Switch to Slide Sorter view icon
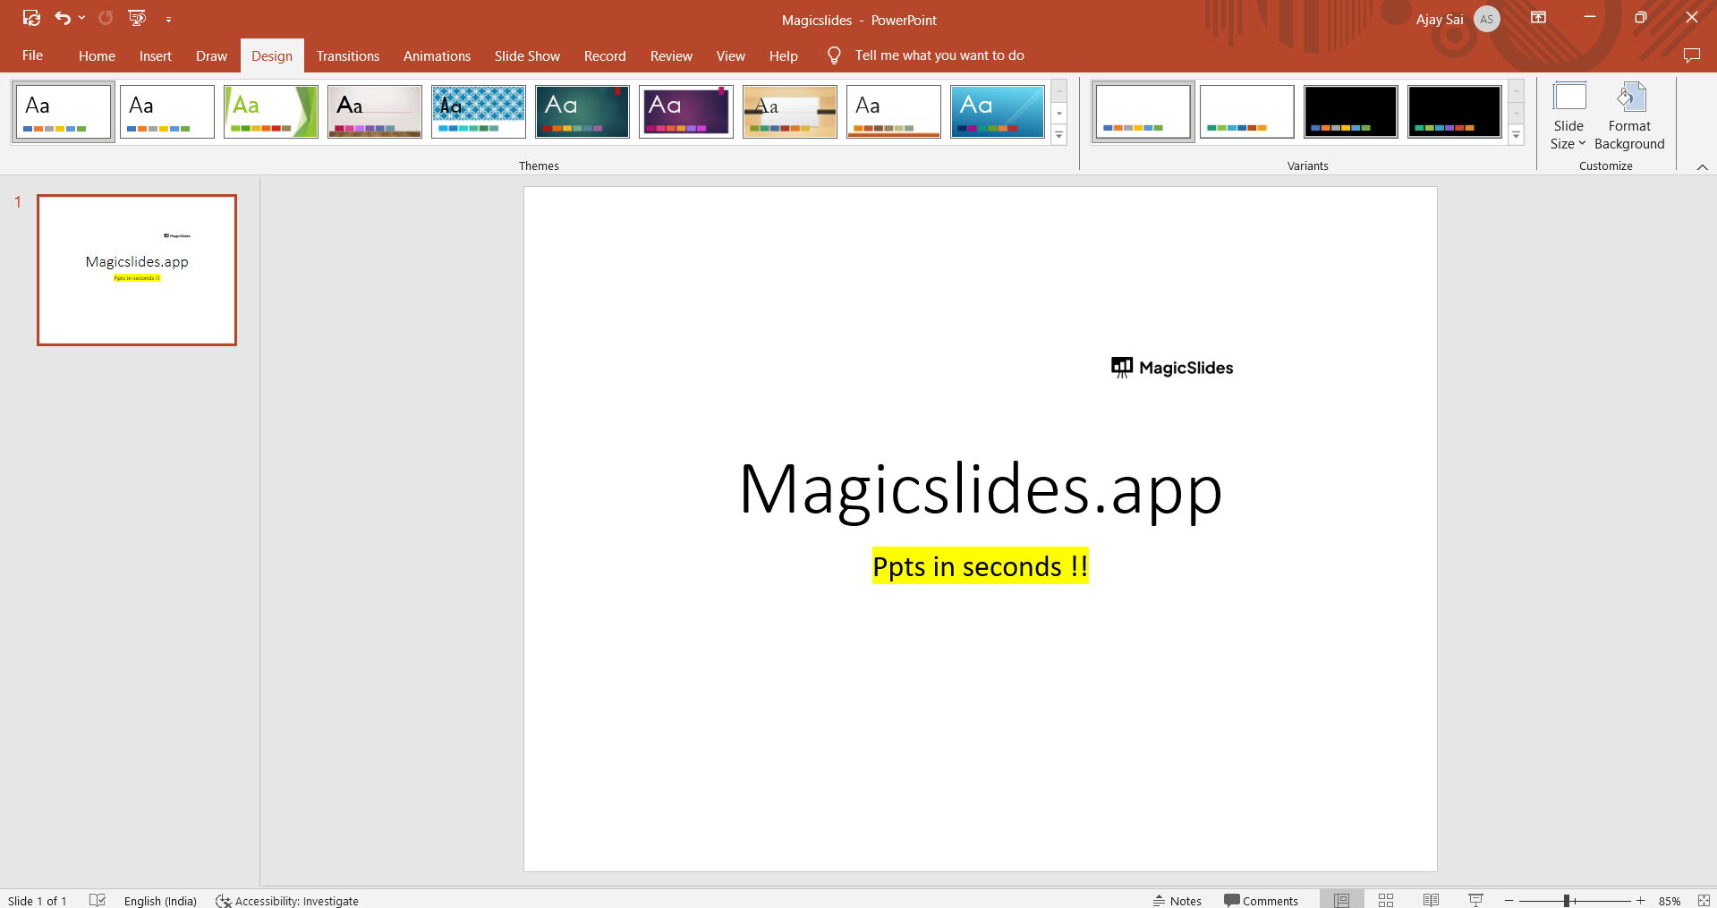 coord(1386,900)
